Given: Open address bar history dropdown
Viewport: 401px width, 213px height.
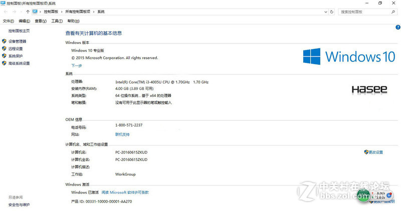Looking at the screenshot, I should [x=325, y=11].
